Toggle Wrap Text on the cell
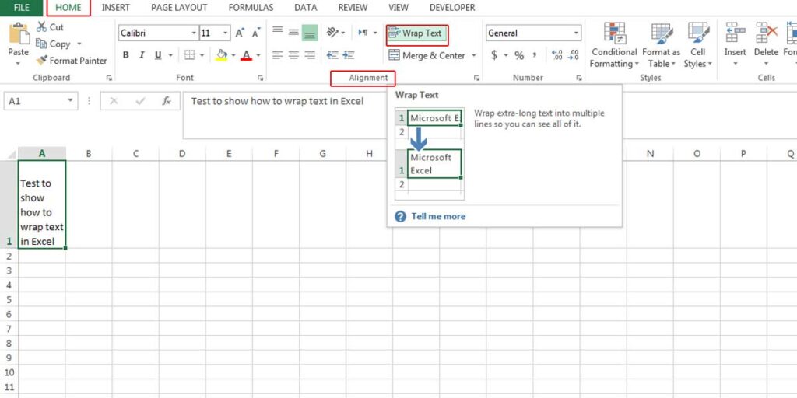 [x=417, y=33]
